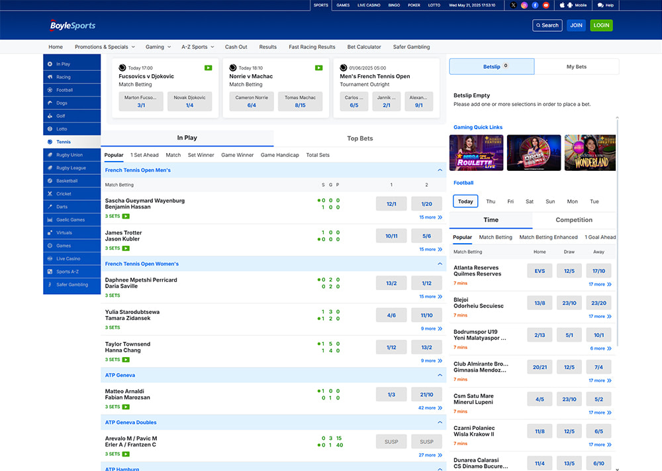Select Gaelic Games in the sidebar
The height and width of the screenshot is (471, 662).
71,220
